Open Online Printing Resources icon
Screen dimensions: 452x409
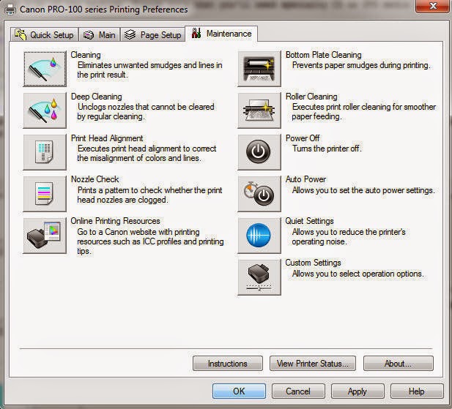[45, 236]
